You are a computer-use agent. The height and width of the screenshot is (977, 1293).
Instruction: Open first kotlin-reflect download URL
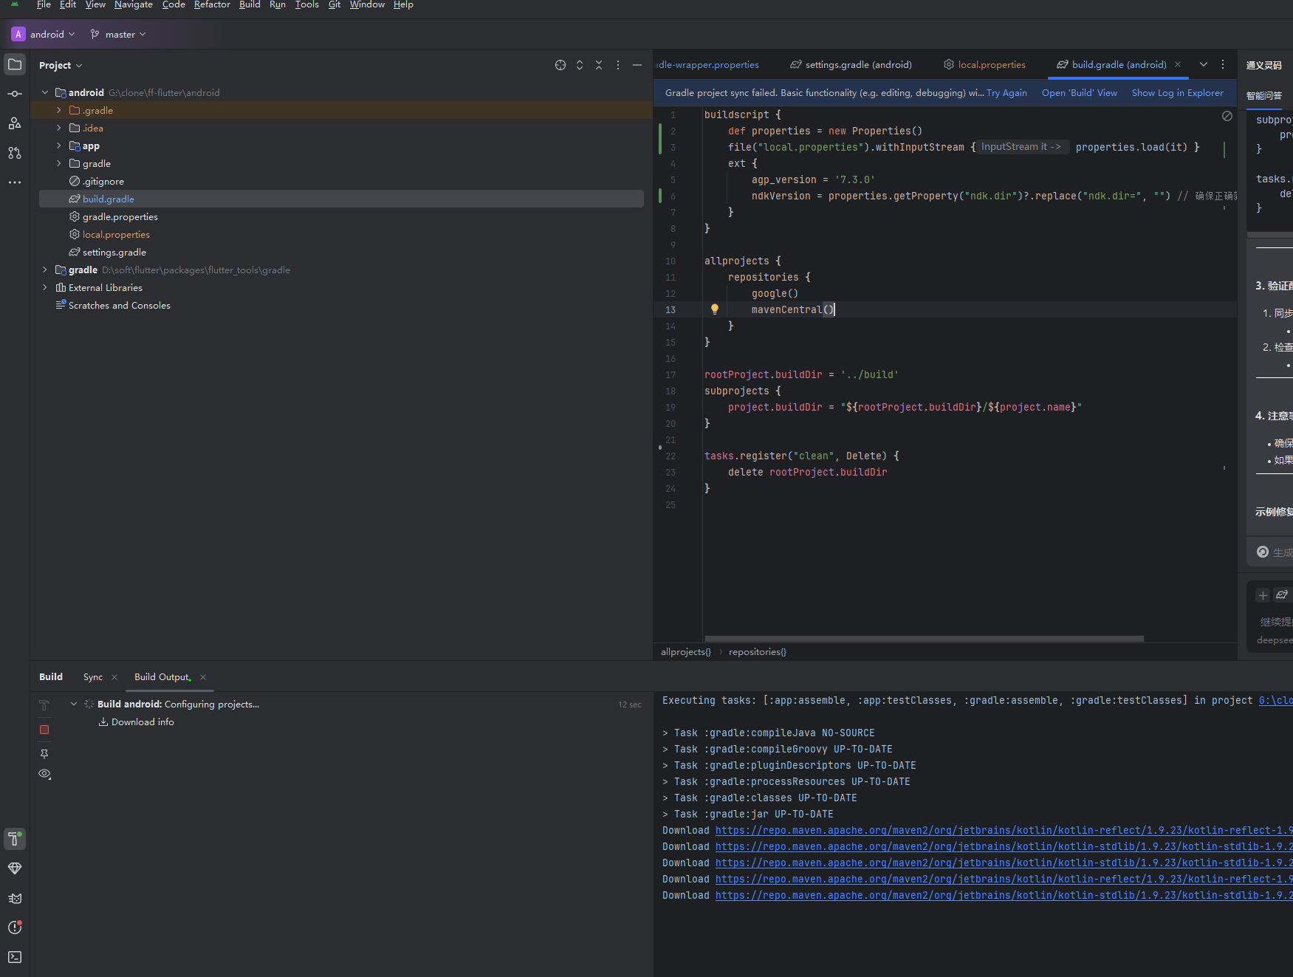click(1004, 830)
